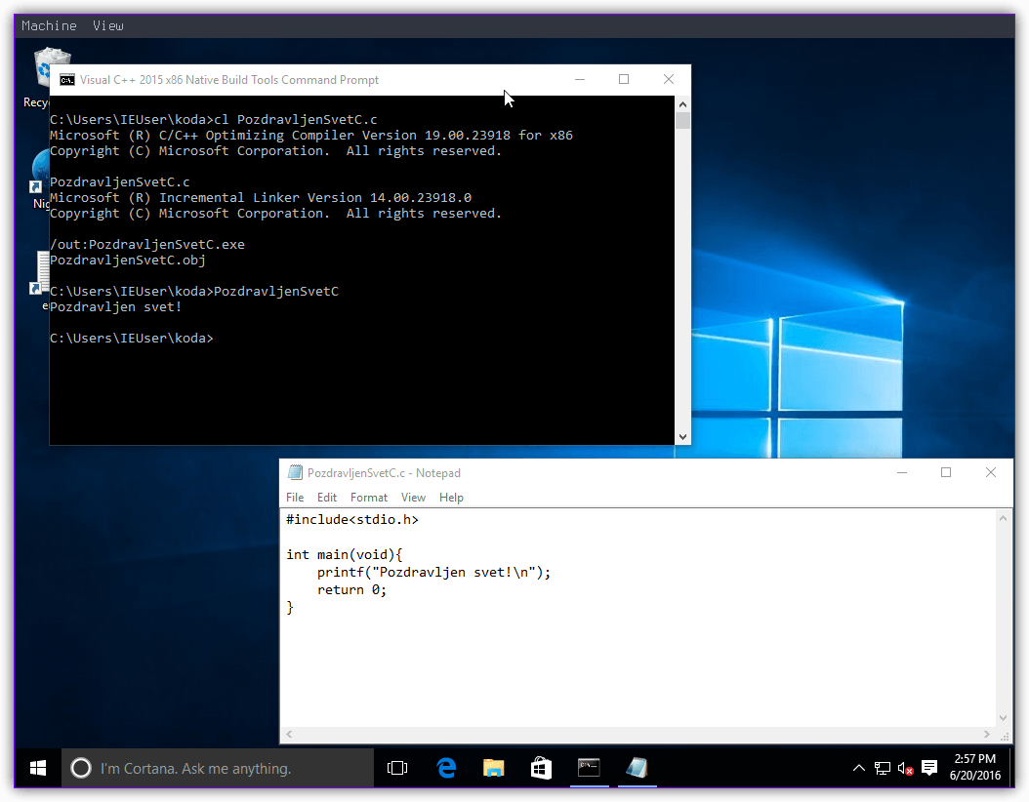Show hidden system tray icons
The width and height of the screenshot is (1029, 802).
859,768
